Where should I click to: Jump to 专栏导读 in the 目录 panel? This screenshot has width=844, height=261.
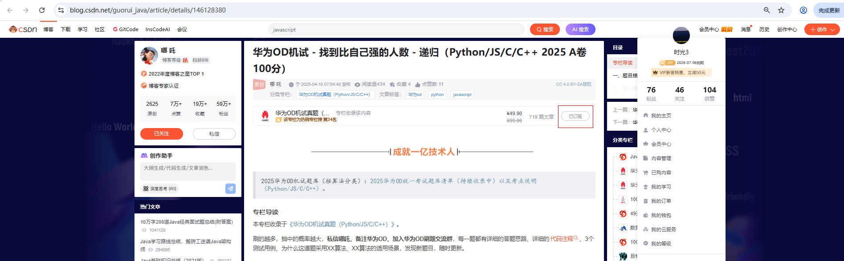(x=623, y=63)
